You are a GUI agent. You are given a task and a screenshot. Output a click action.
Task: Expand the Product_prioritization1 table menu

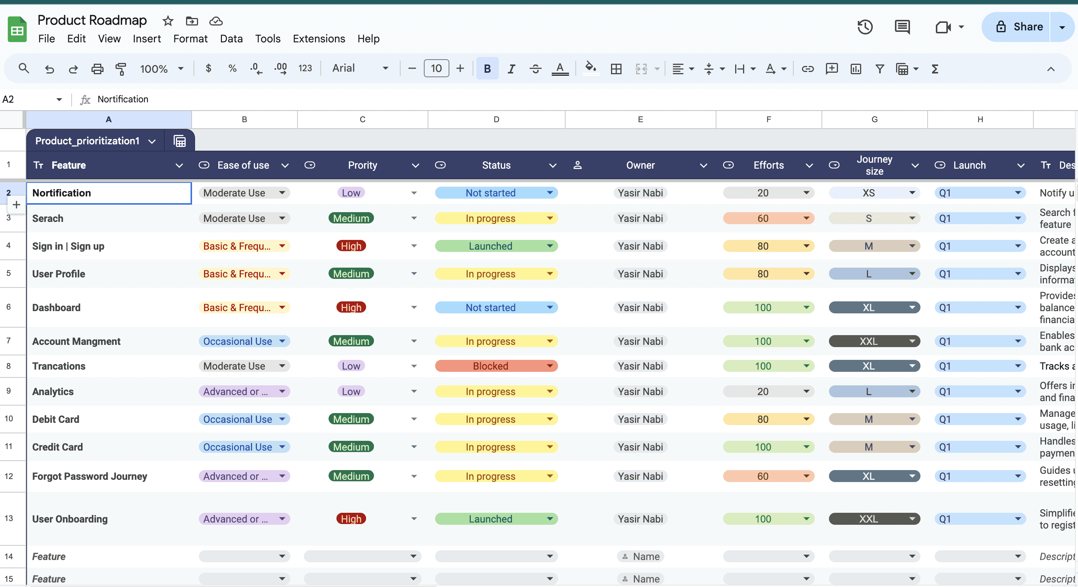[152, 141]
